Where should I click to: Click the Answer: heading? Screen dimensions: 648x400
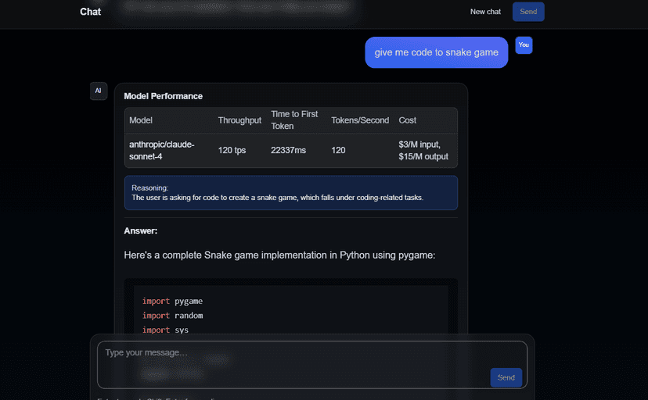pos(141,231)
